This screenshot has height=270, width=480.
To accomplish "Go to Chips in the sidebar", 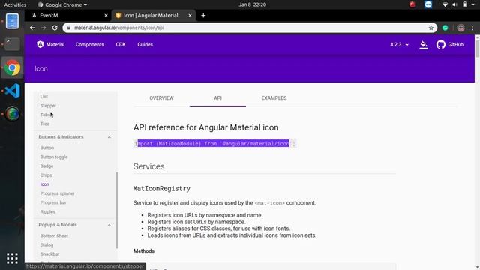I will tap(46, 175).
